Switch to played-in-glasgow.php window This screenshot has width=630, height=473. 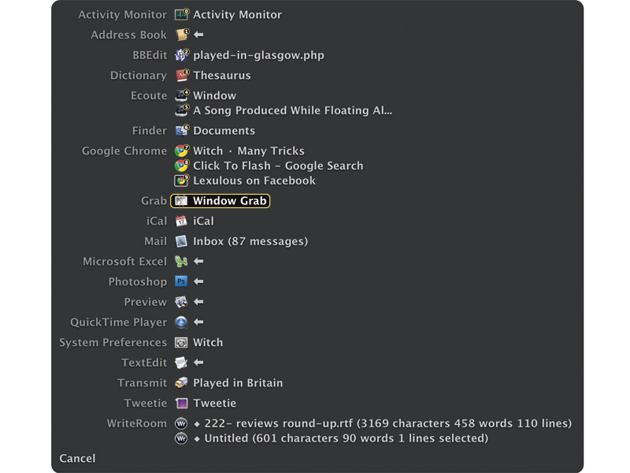click(x=259, y=55)
